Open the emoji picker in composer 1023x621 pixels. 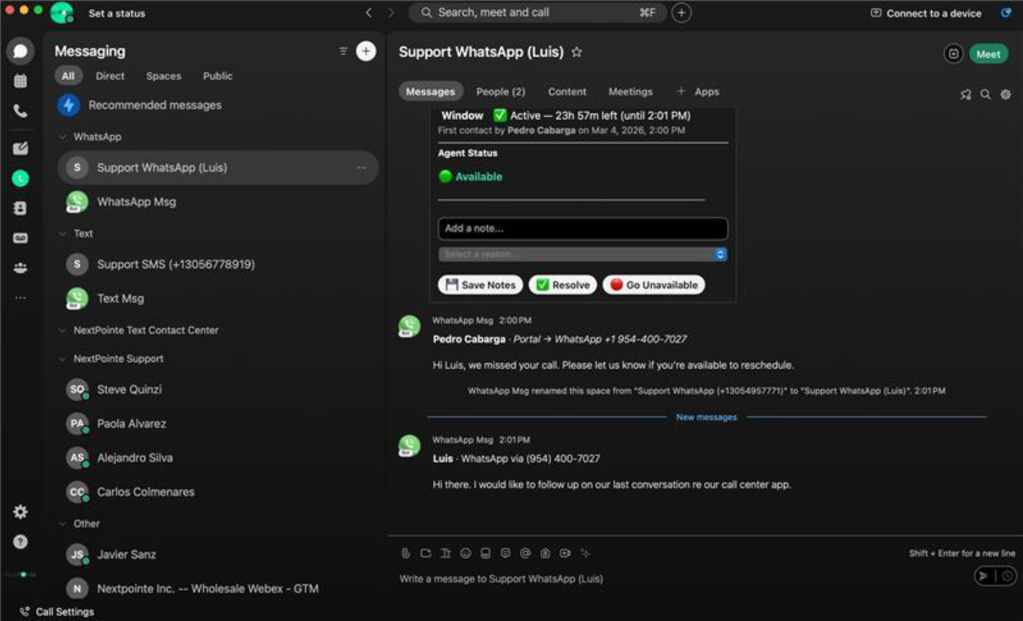(466, 553)
